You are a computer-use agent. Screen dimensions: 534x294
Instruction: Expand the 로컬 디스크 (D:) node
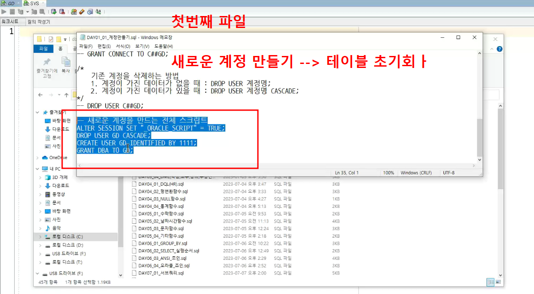[x=40, y=245]
